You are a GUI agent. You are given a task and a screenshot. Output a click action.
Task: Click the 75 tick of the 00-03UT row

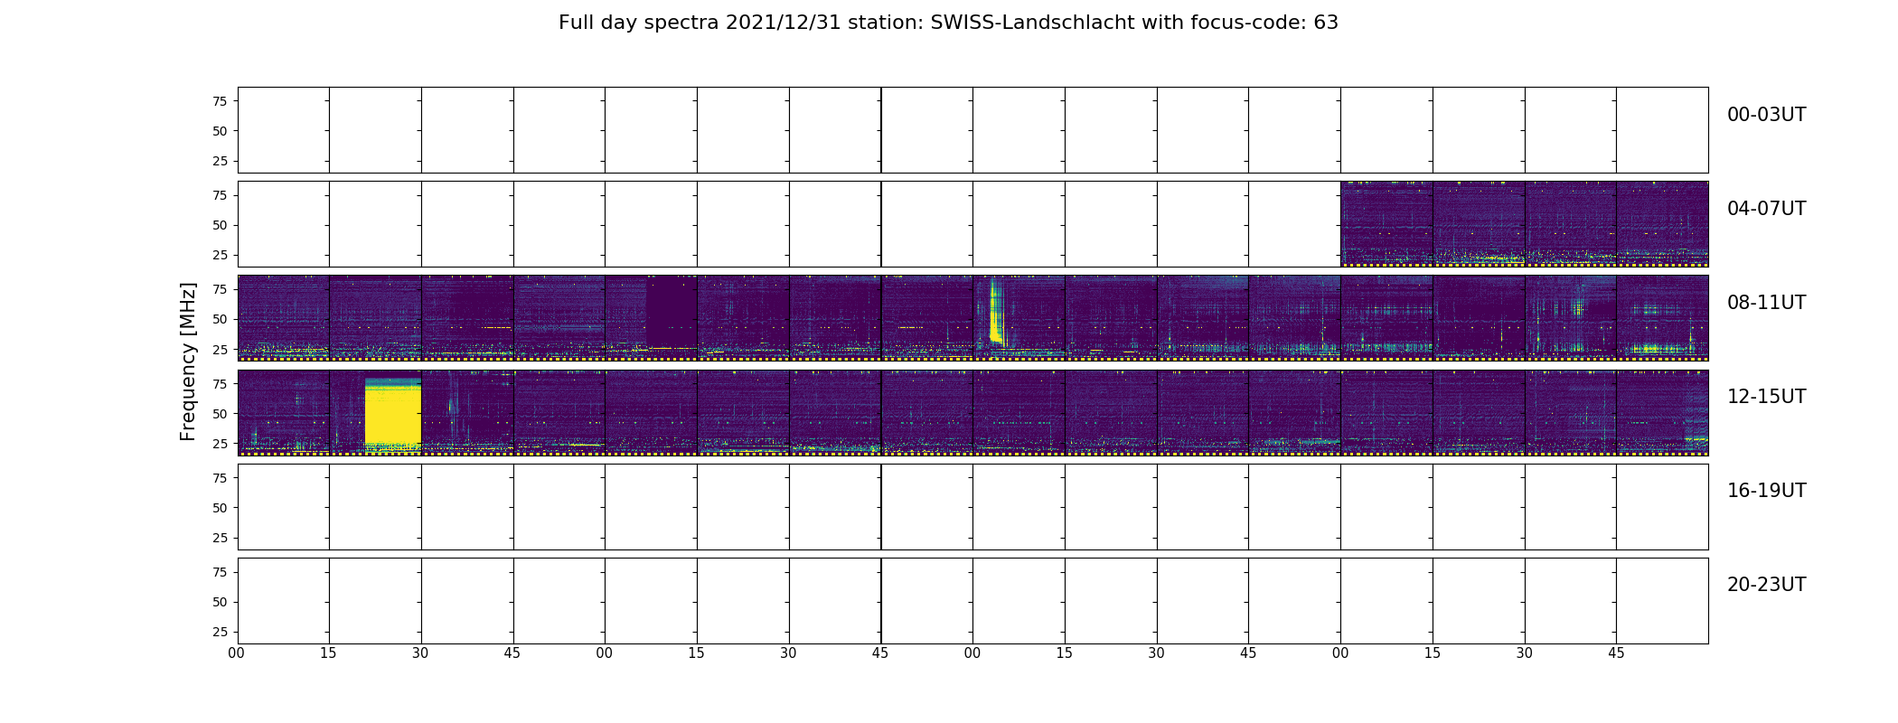pyautogui.click(x=220, y=101)
